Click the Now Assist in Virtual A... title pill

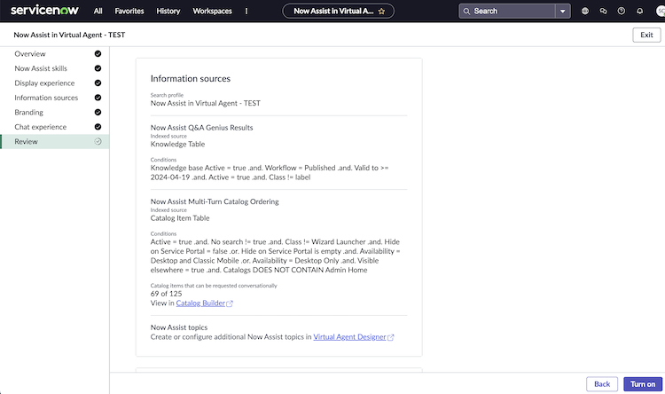(338, 11)
